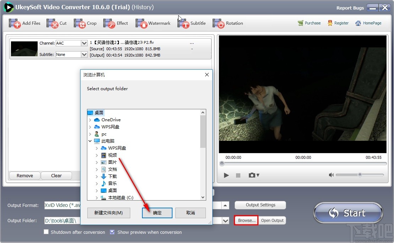Start the conversion
The height and width of the screenshot is (243, 394).
pyautogui.click(x=348, y=213)
